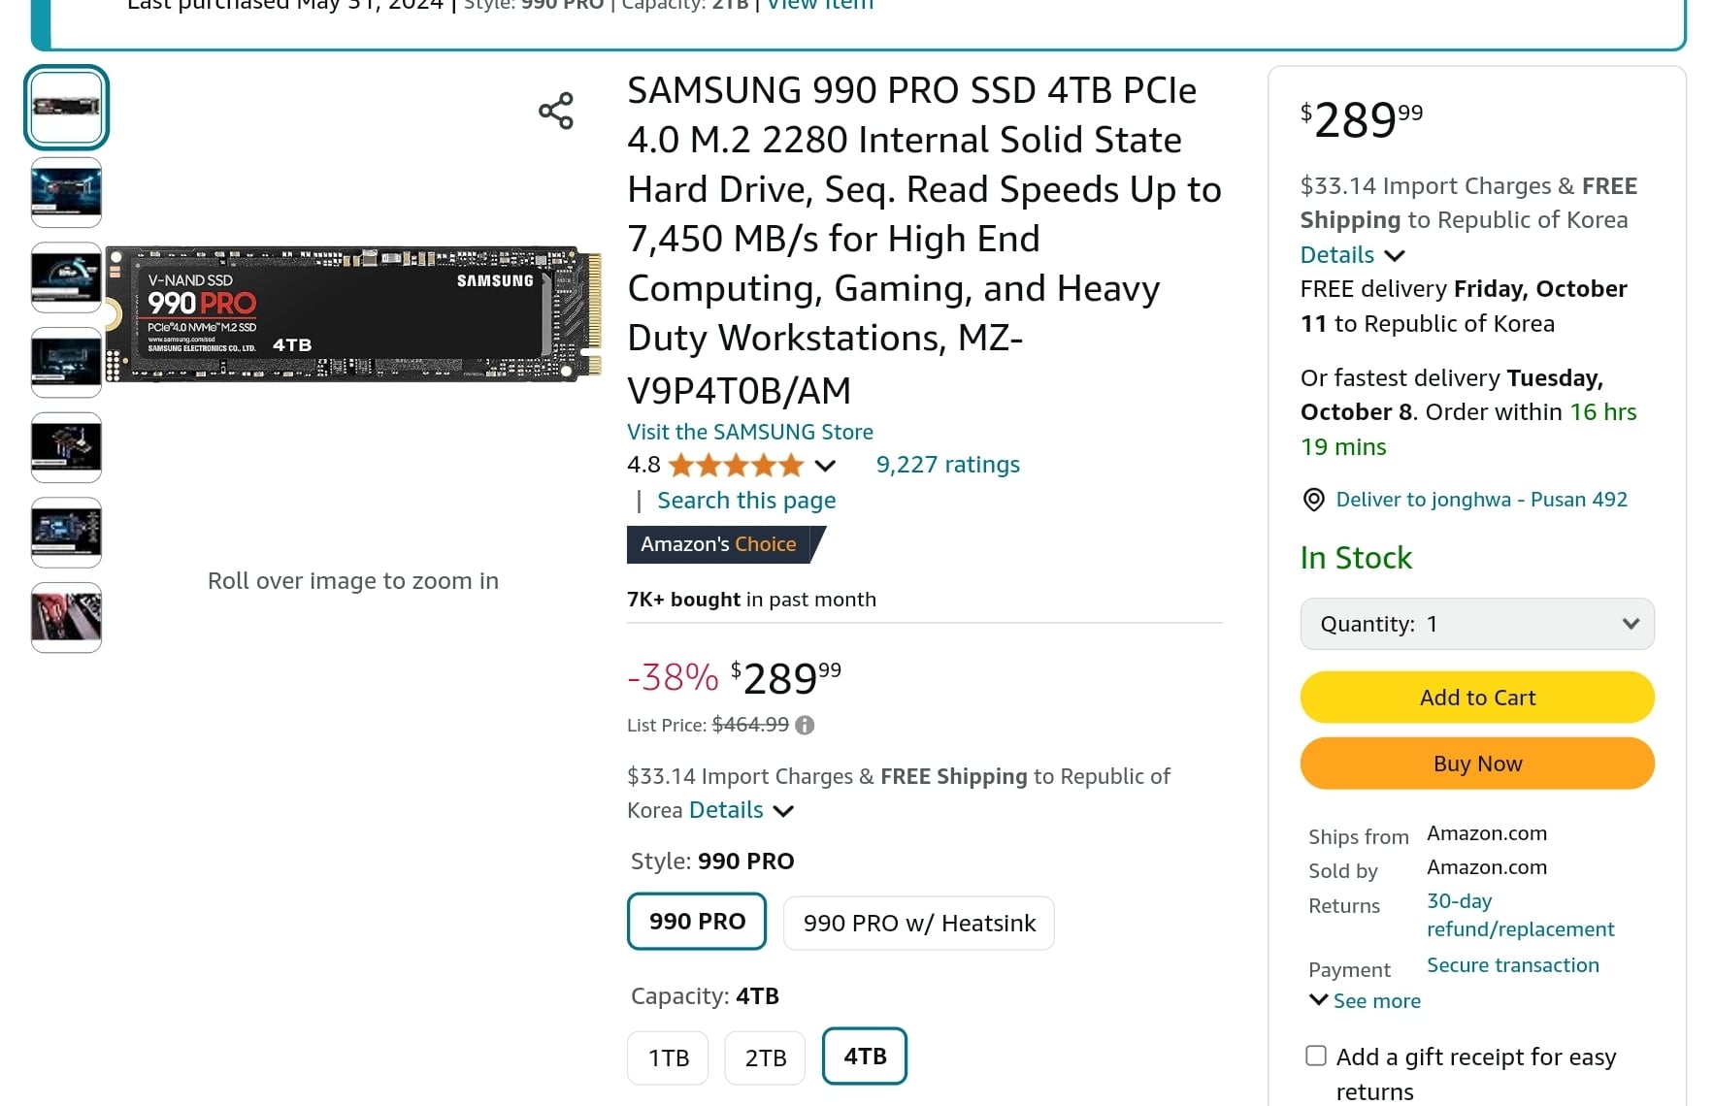The width and height of the screenshot is (1714, 1106).
Task: Select the second product thumbnail image
Action: (x=66, y=192)
